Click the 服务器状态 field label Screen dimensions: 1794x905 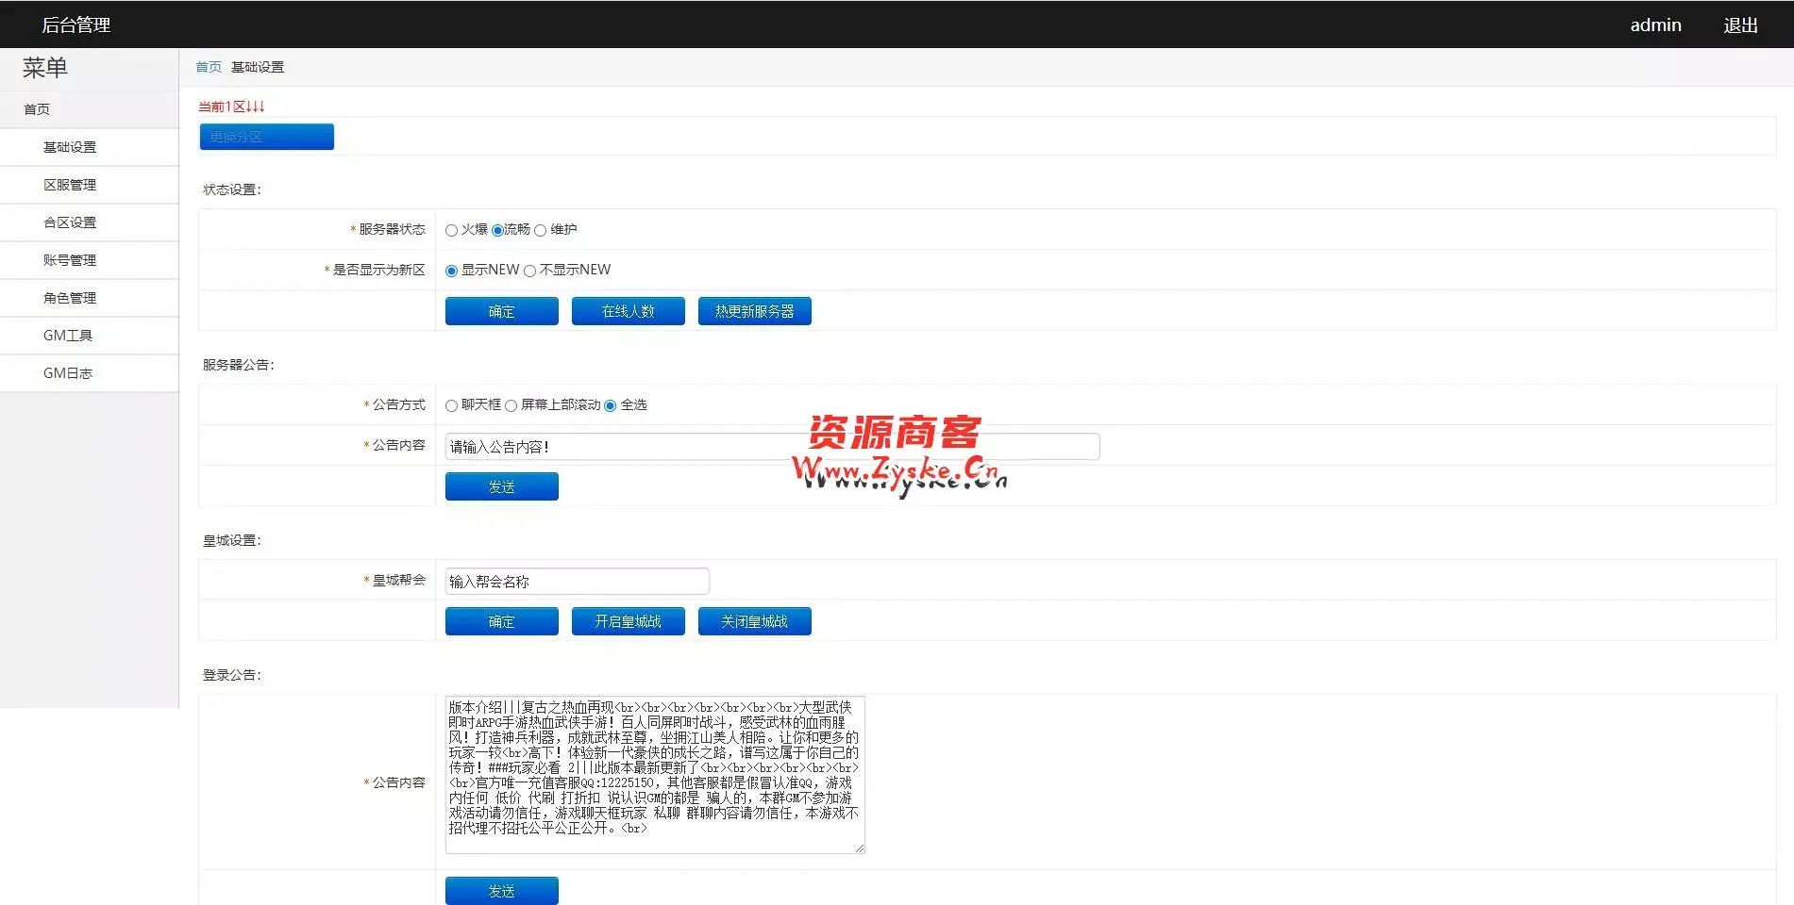tap(392, 229)
